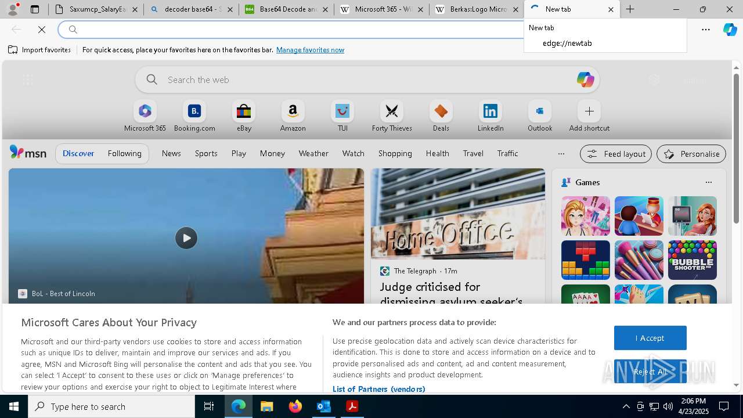The height and width of the screenshot is (418, 743).
Task: Switch to the Following feed tab
Action: [124, 153]
